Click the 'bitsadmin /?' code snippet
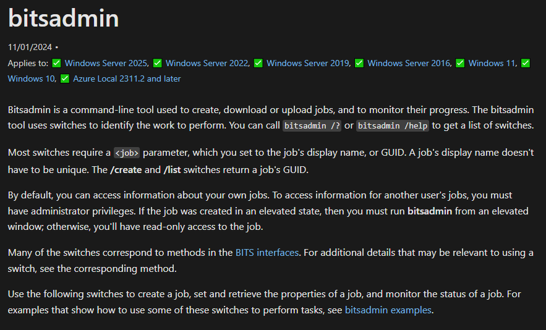Image resolution: width=546 pixels, height=330 pixels. (x=312, y=125)
